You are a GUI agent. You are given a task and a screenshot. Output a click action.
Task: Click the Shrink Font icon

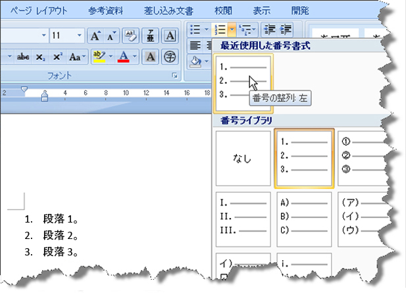(x=111, y=36)
